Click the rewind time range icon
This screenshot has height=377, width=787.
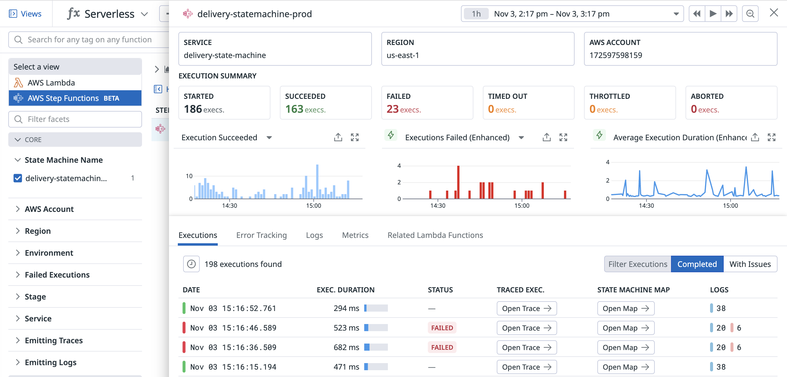[x=697, y=14]
